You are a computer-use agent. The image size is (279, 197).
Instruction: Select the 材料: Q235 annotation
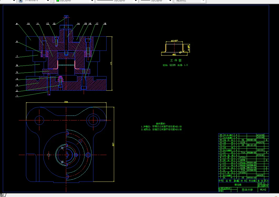tap(169, 65)
